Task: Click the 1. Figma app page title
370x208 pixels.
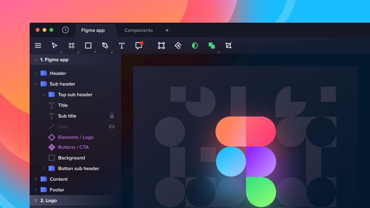Action: pos(54,60)
